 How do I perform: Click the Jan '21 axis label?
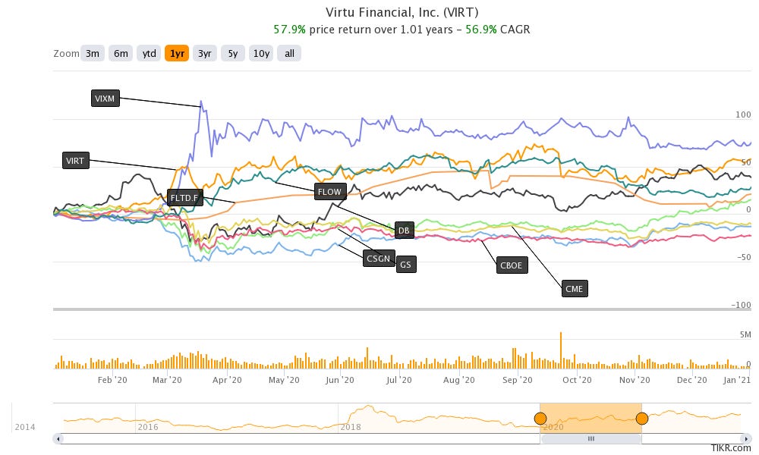tap(737, 380)
